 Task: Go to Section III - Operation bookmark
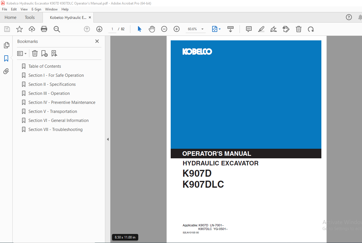click(x=49, y=93)
